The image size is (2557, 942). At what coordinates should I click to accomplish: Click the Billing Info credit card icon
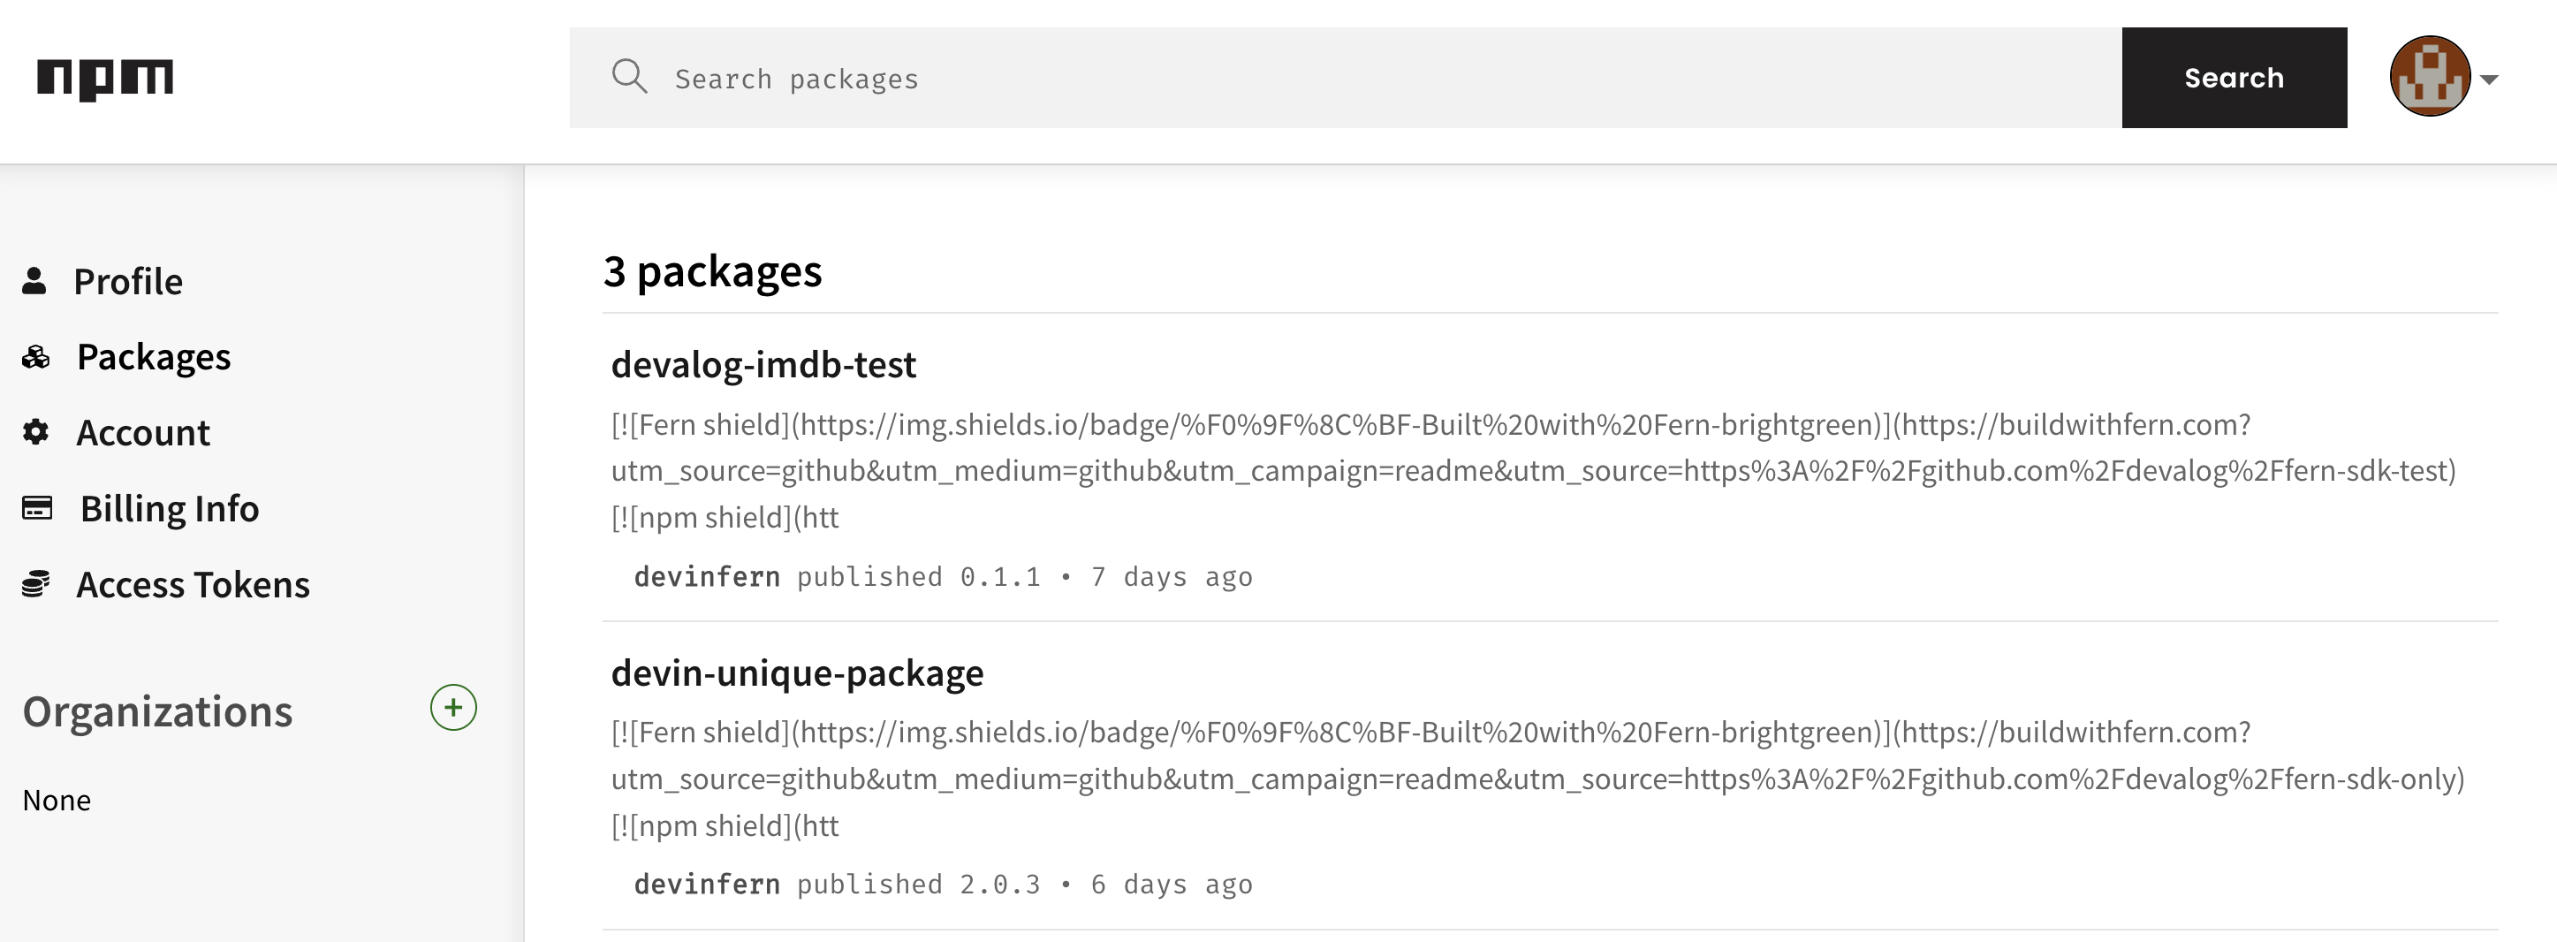(35, 508)
